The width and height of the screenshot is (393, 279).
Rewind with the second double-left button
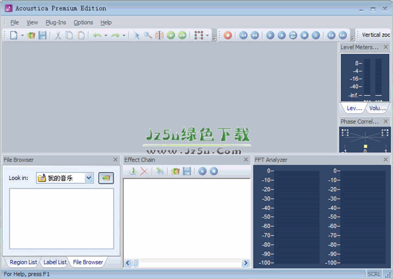coord(255,35)
